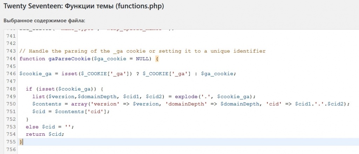Click the empty line 741 in the editor

[x=188, y=36]
